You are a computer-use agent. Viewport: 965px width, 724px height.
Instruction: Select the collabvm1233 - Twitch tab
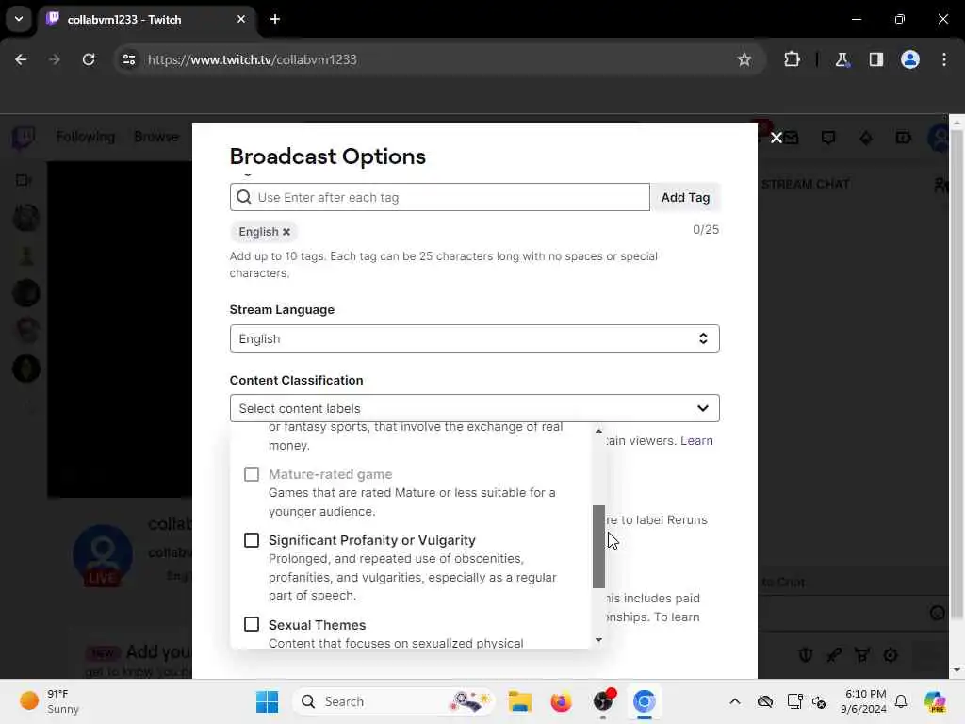click(146, 19)
